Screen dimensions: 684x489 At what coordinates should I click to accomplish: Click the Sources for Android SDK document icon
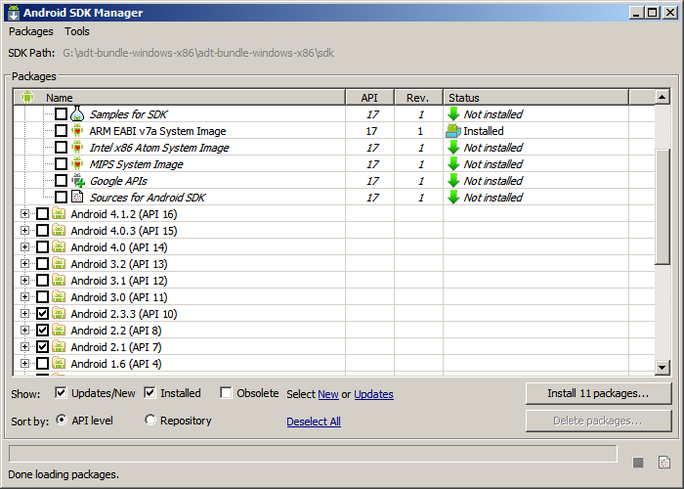coord(77,197)
